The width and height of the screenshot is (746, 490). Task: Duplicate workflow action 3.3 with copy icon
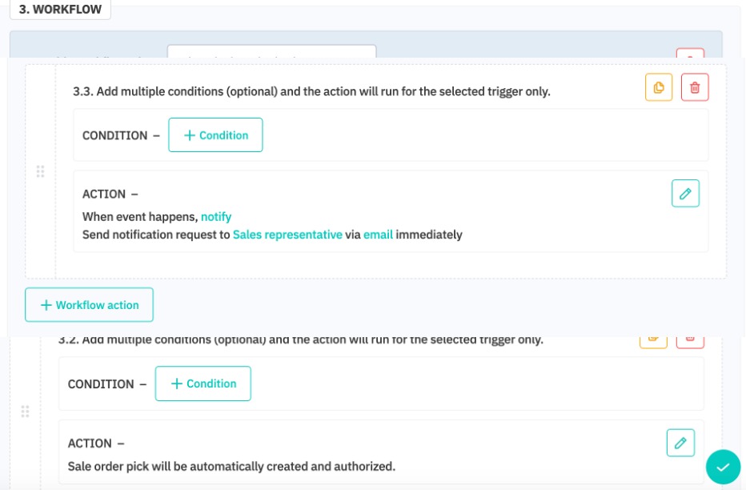(x=659, y=87)
